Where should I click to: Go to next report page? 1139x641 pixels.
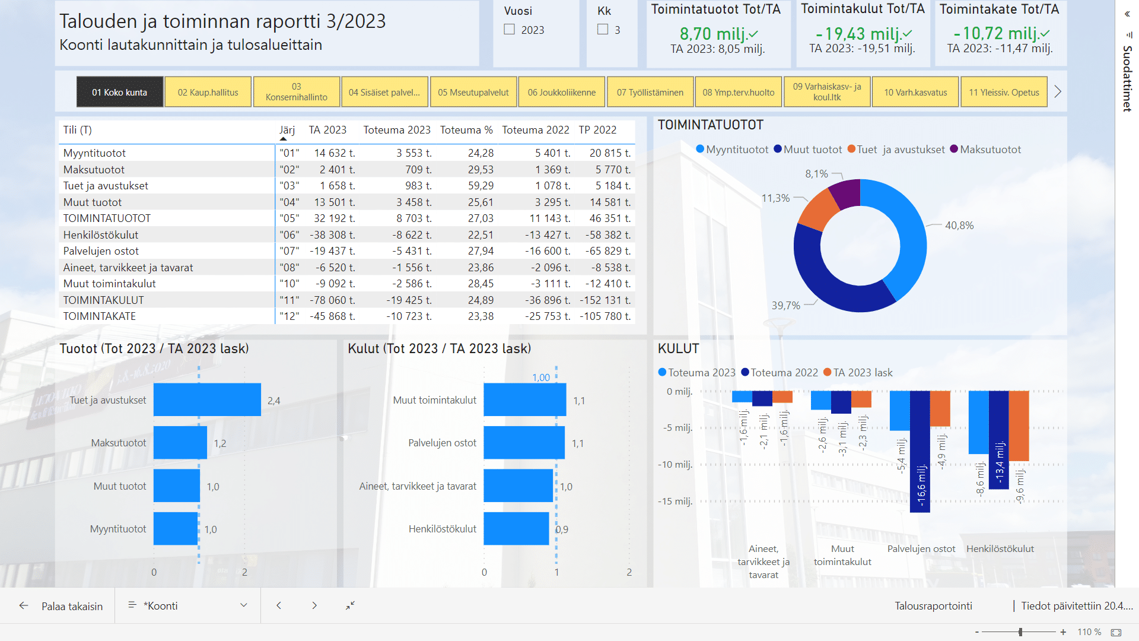pyautogui.click(x=314, y=606)
